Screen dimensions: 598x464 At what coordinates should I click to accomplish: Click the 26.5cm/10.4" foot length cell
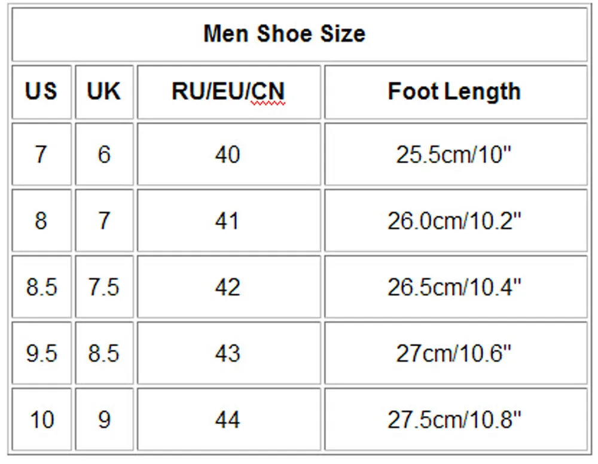455,288
